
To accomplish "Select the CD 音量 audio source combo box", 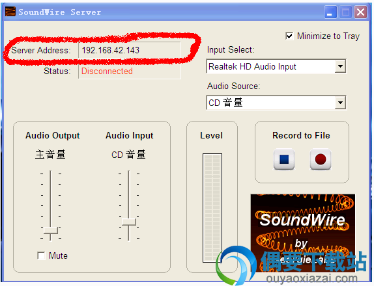I will [x=276, y=103].
